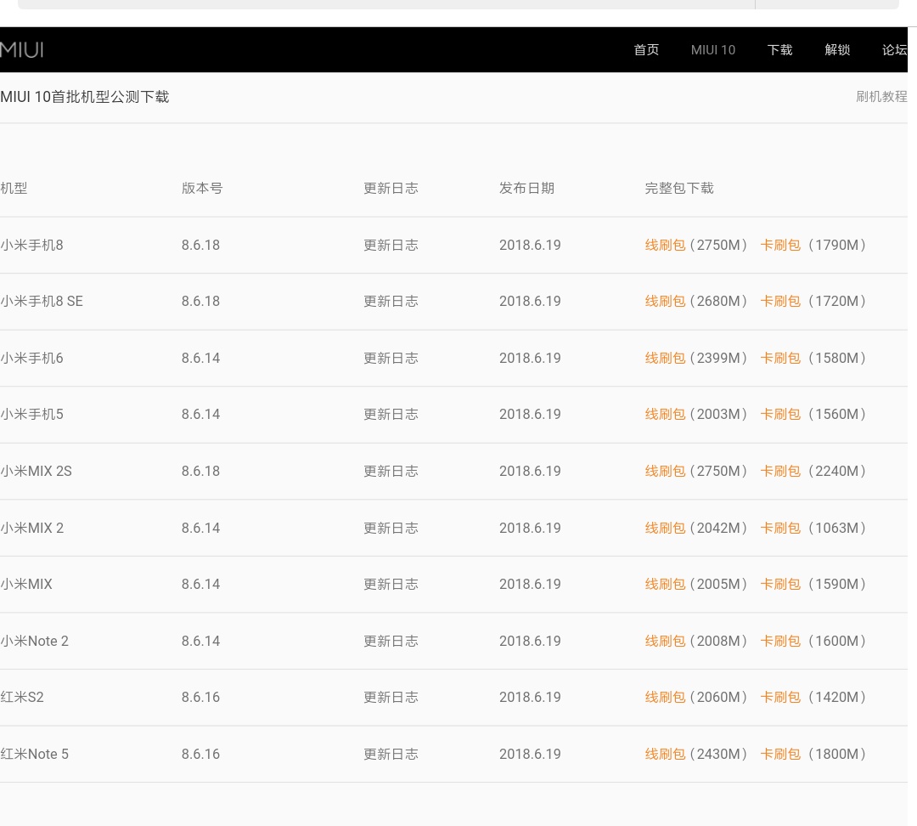Select the 小米手机5 model name
917x826 pixels.
[x=31, y=414]
